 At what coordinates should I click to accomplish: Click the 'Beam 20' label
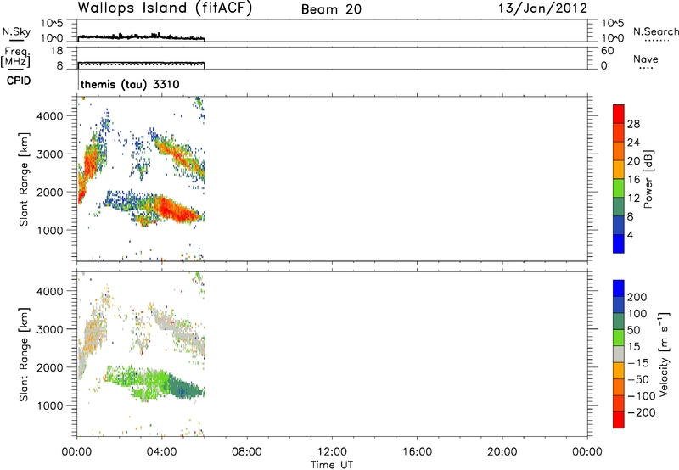tap(331, 9)
